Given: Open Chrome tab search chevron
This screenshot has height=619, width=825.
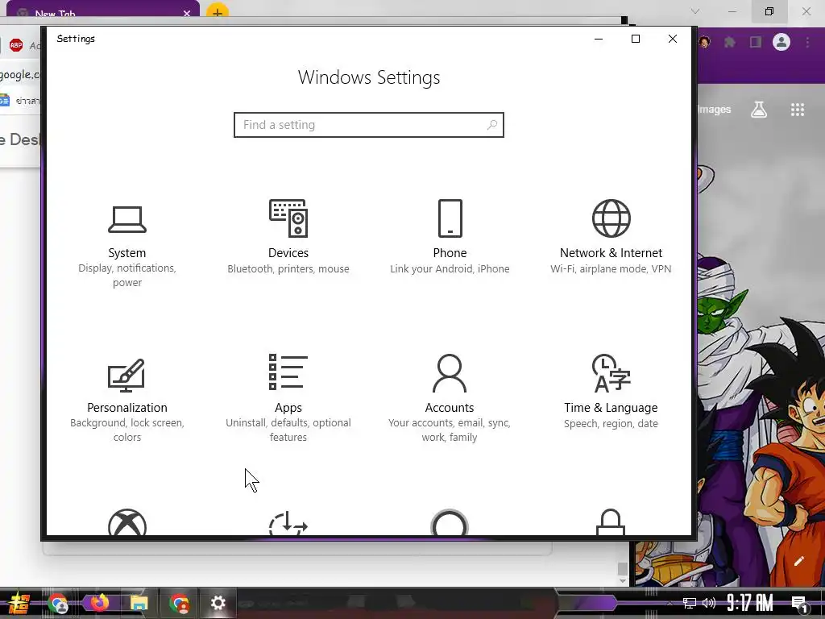Looking at the screenshot, I should (695, 11).
